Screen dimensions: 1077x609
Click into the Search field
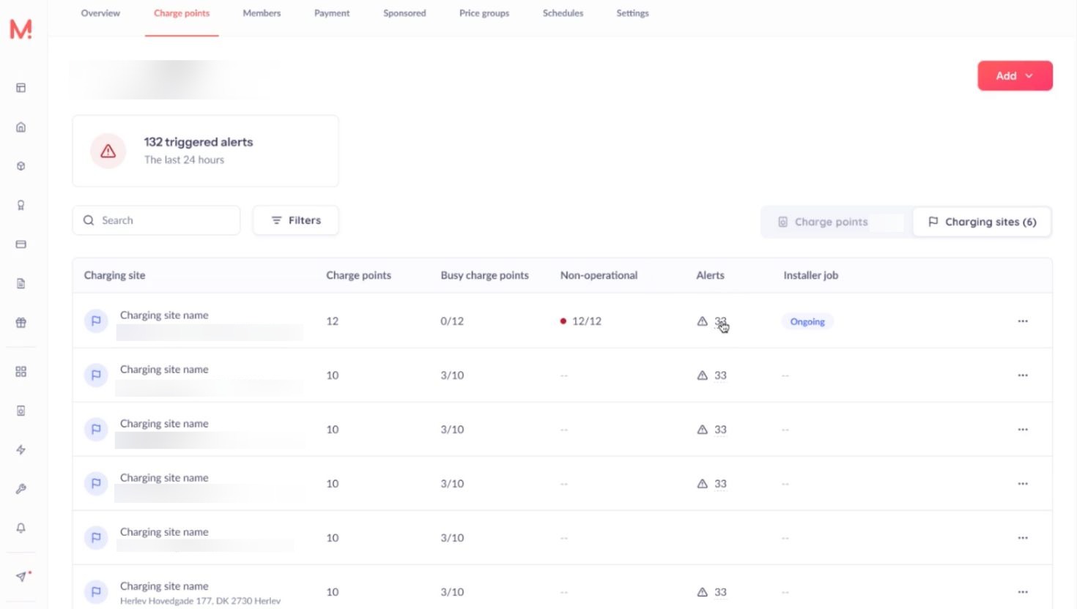[156, 220]
